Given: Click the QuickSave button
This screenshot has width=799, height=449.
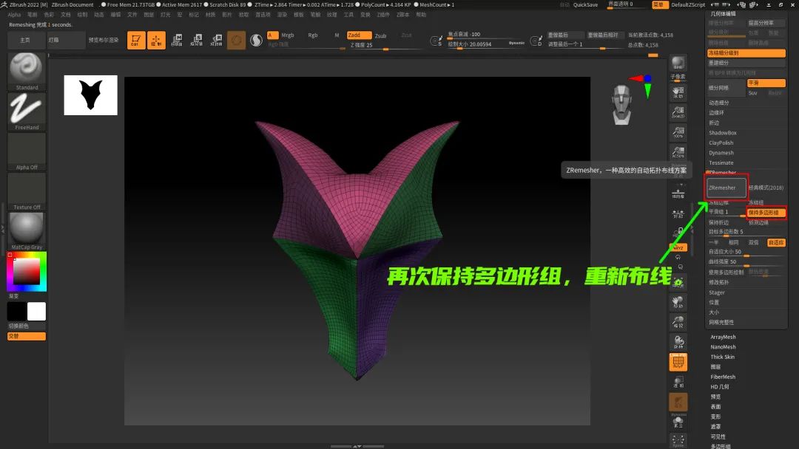Looking at the screenshot, I should click(585, 4).
